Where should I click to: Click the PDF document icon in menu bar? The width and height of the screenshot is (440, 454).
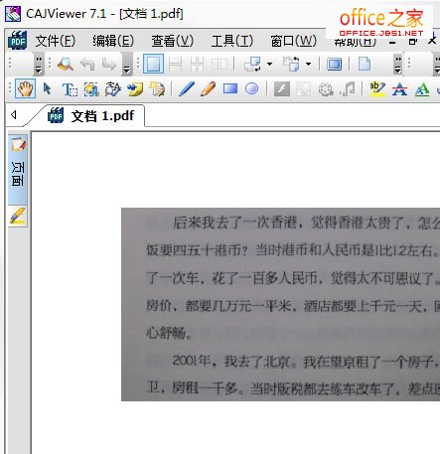17,41
